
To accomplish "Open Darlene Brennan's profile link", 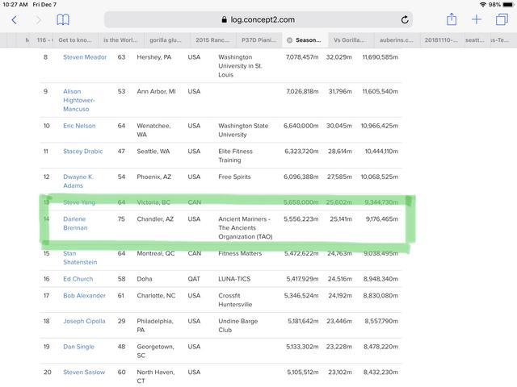I will point(75,223).
